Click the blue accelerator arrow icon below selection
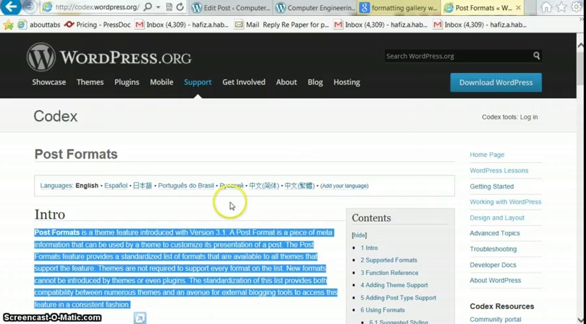Viewport: 586px width, 324px height. 140,318
